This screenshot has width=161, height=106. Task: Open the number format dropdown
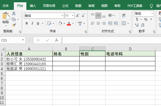pos(152,13)
